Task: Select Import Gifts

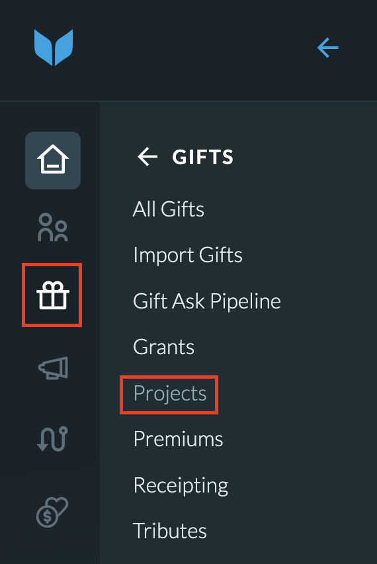Action: [188, 255]
